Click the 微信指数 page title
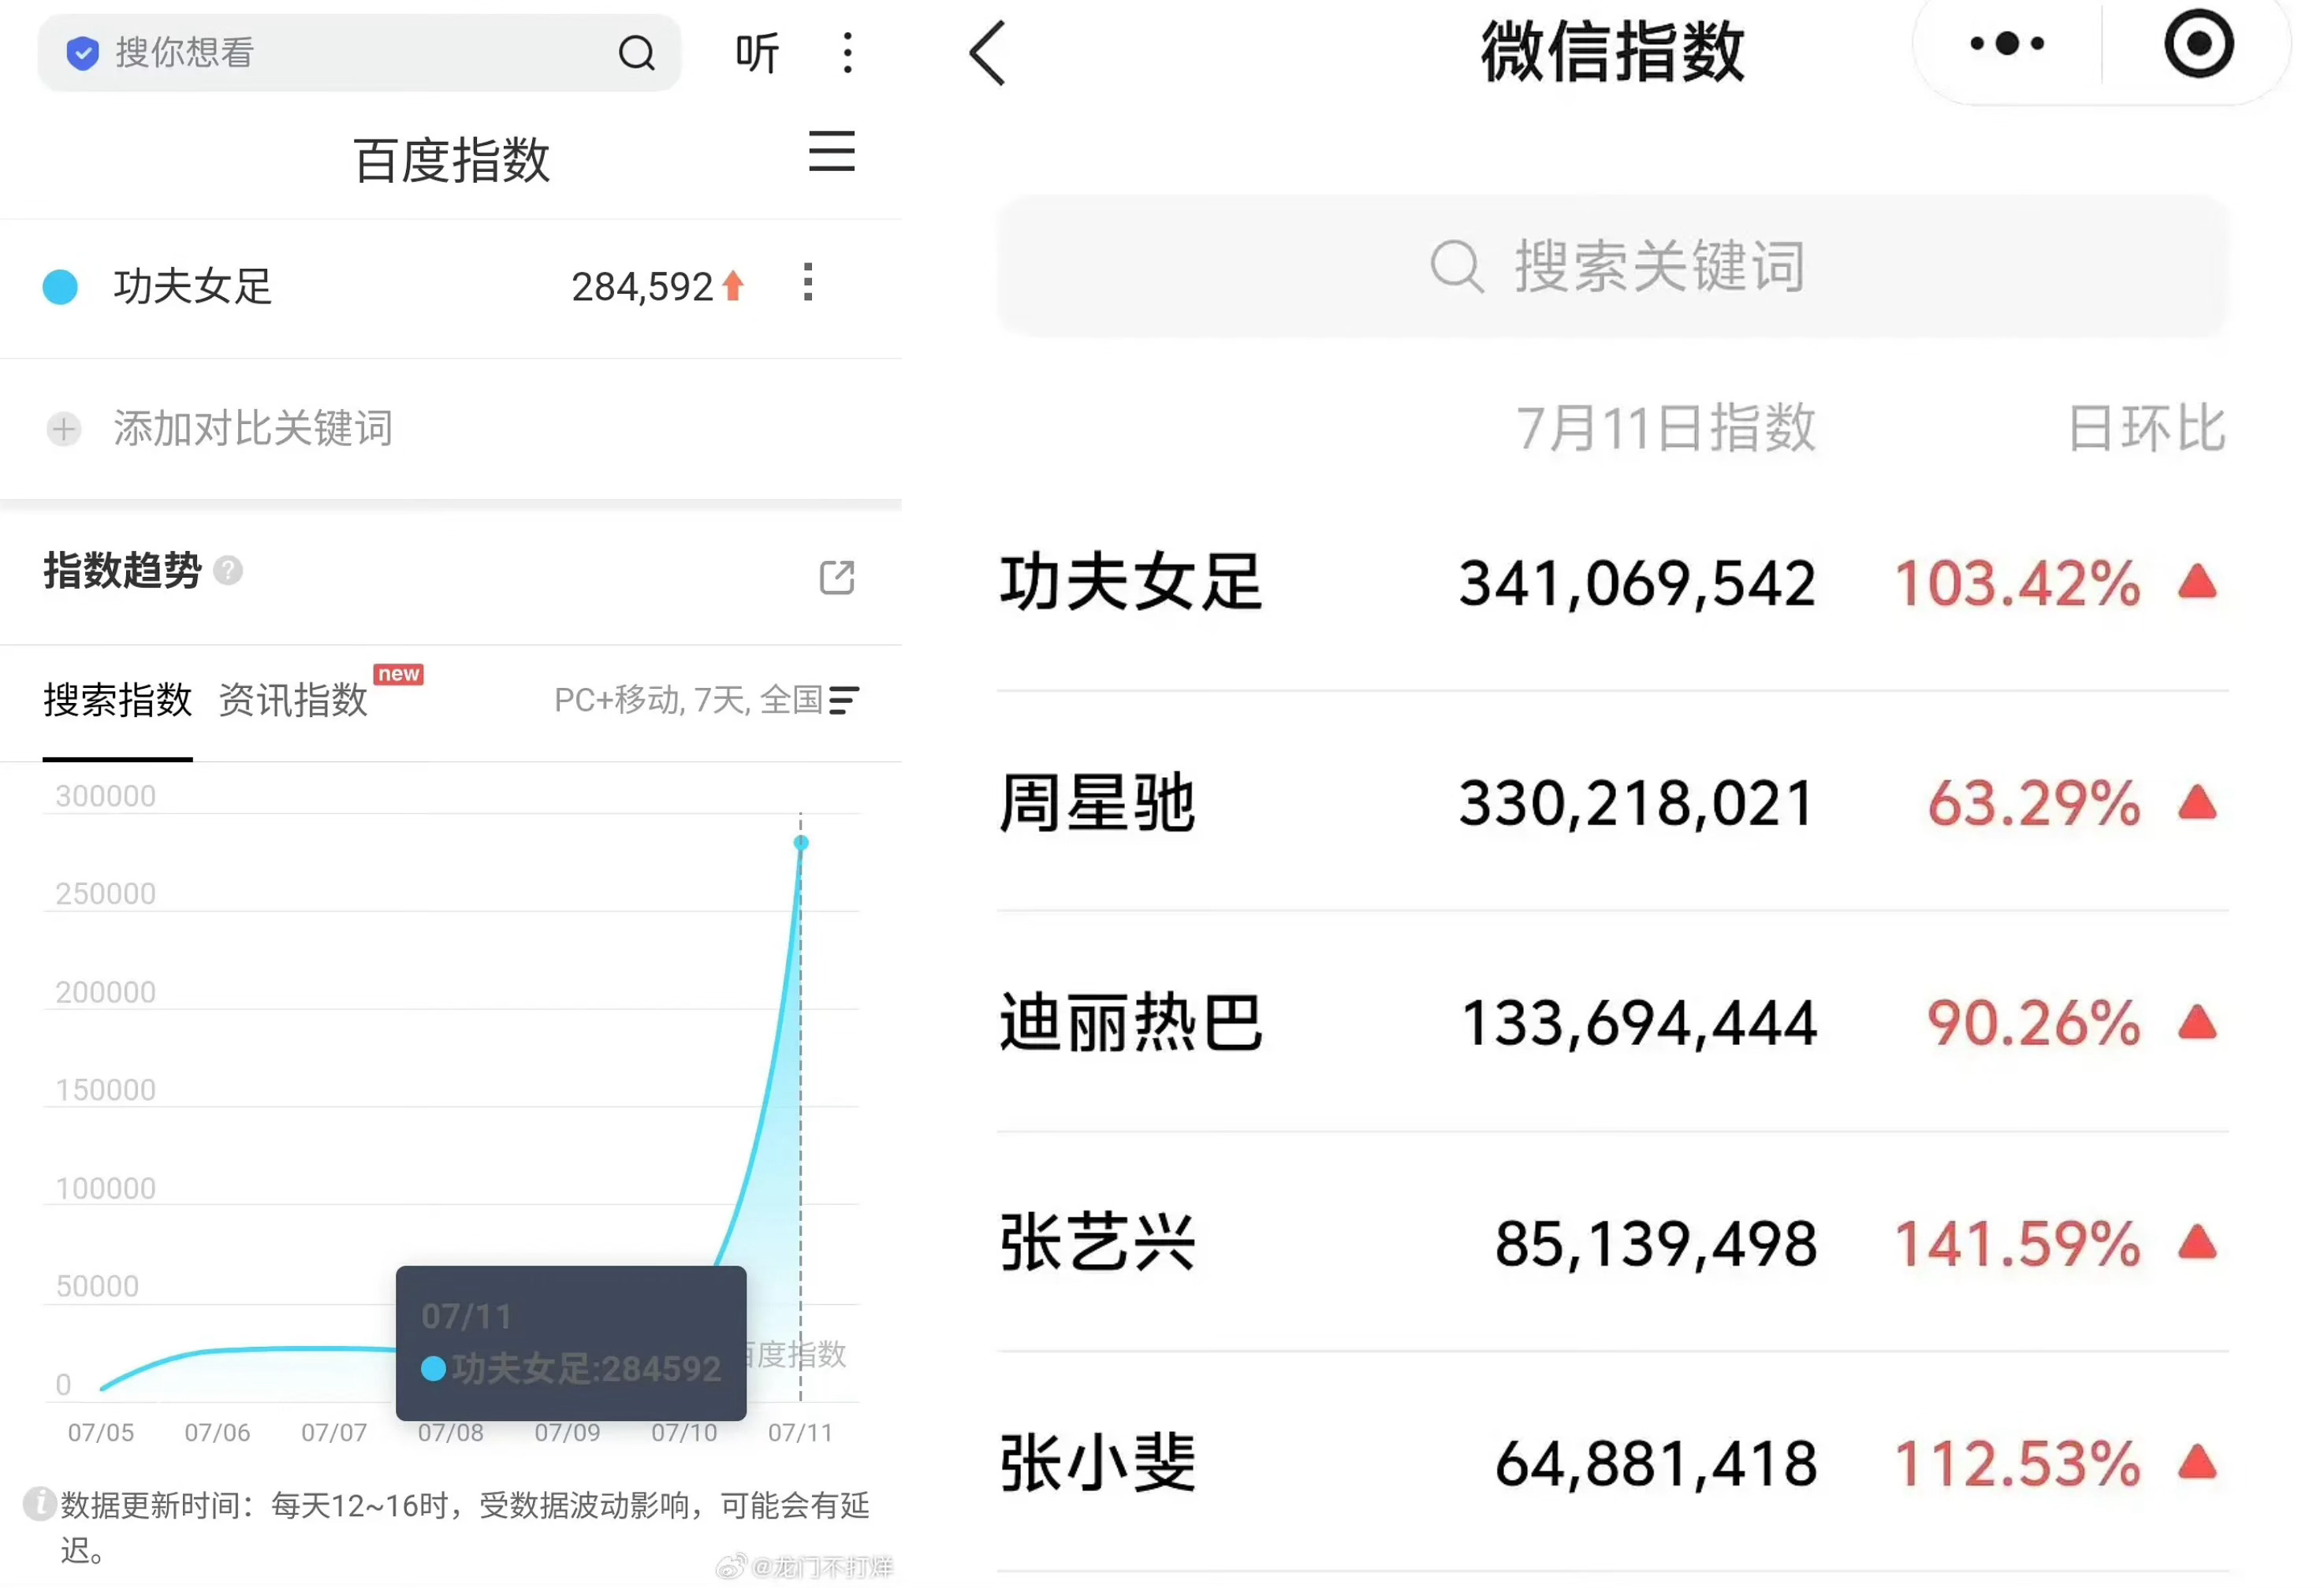2324x1588 pixels. (x=1613, y=51)
